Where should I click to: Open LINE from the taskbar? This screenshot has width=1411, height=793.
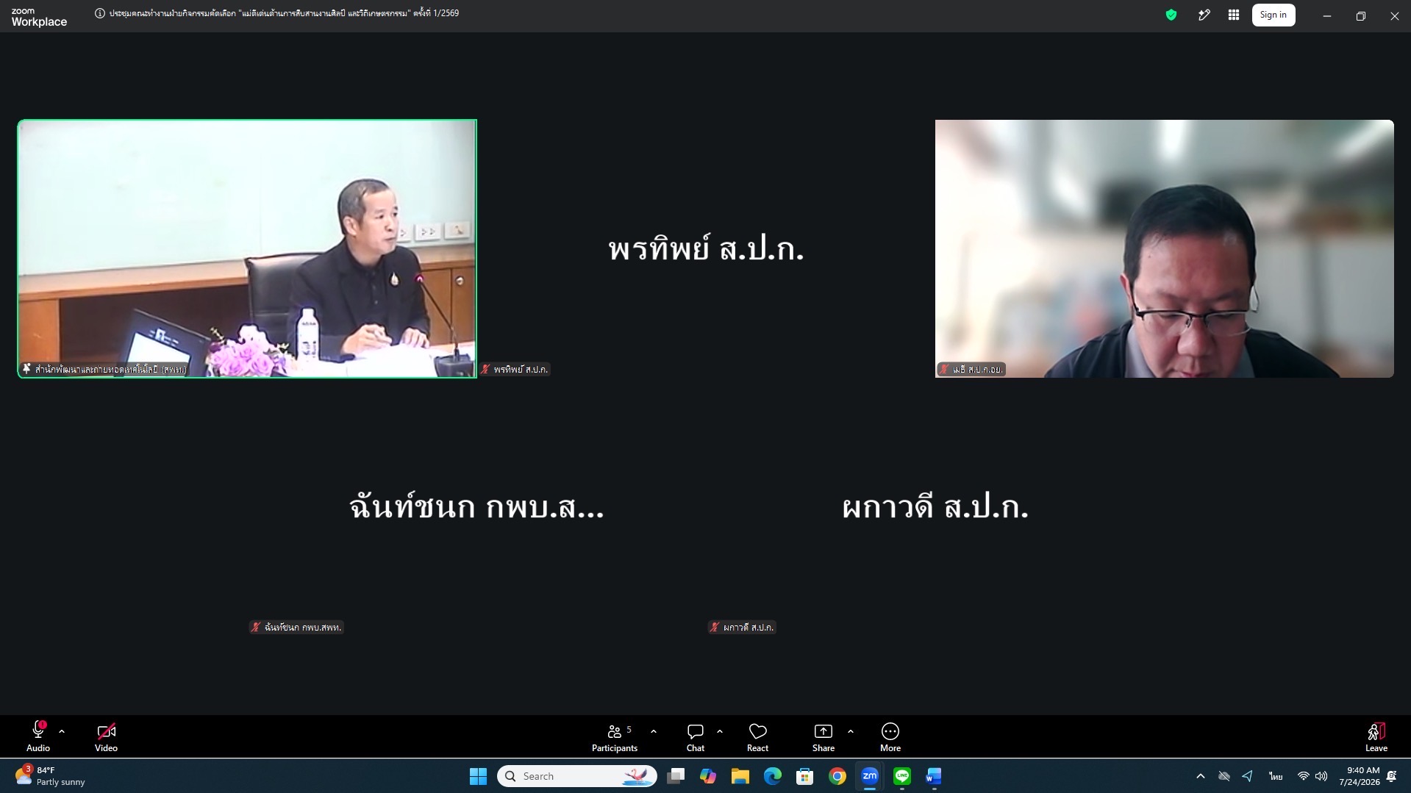point(902,776)
